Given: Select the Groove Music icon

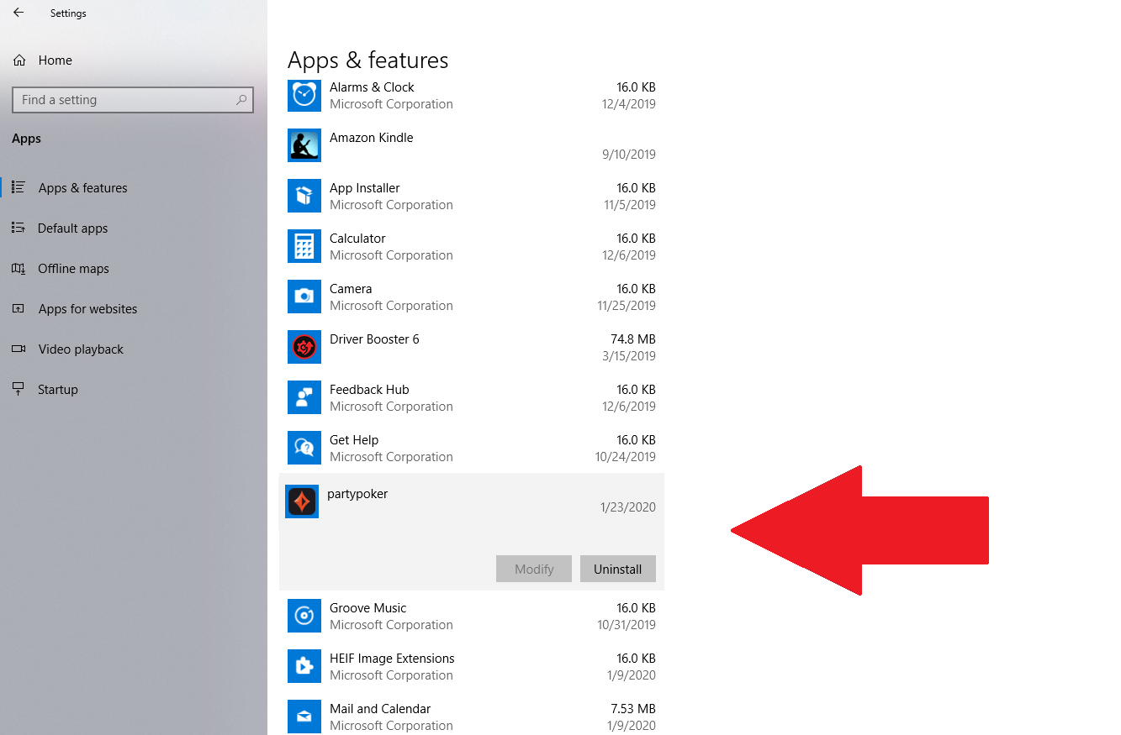Looking at the screenshot, I should tap(304, 616).
